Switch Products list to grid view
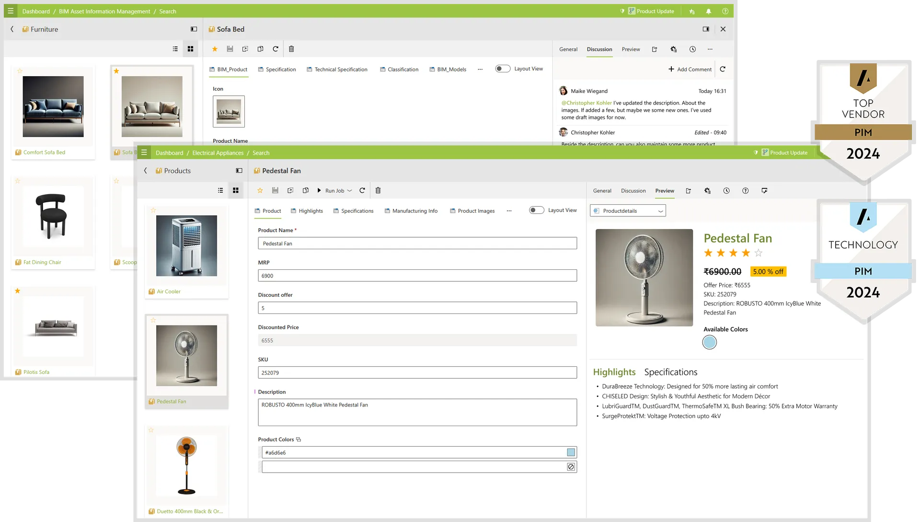 click(x=236, y=191)
